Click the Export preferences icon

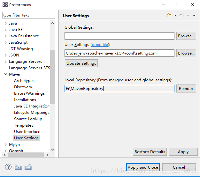click(x=28, y=167)
